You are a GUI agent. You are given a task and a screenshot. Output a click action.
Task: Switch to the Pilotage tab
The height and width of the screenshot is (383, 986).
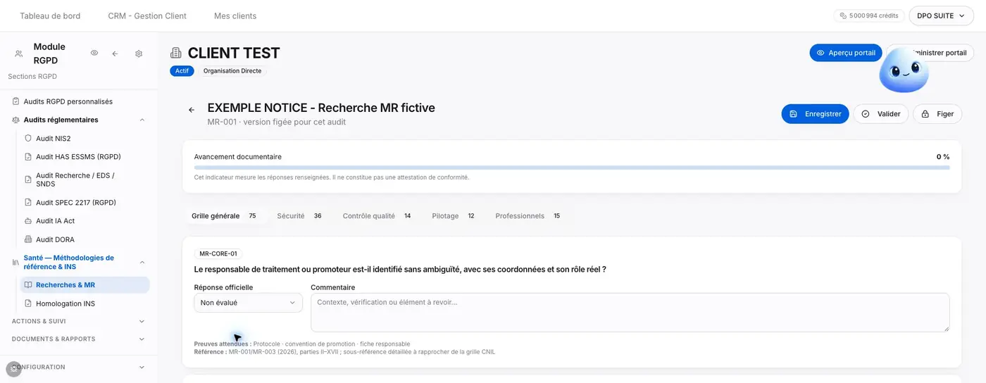[453, 216]
